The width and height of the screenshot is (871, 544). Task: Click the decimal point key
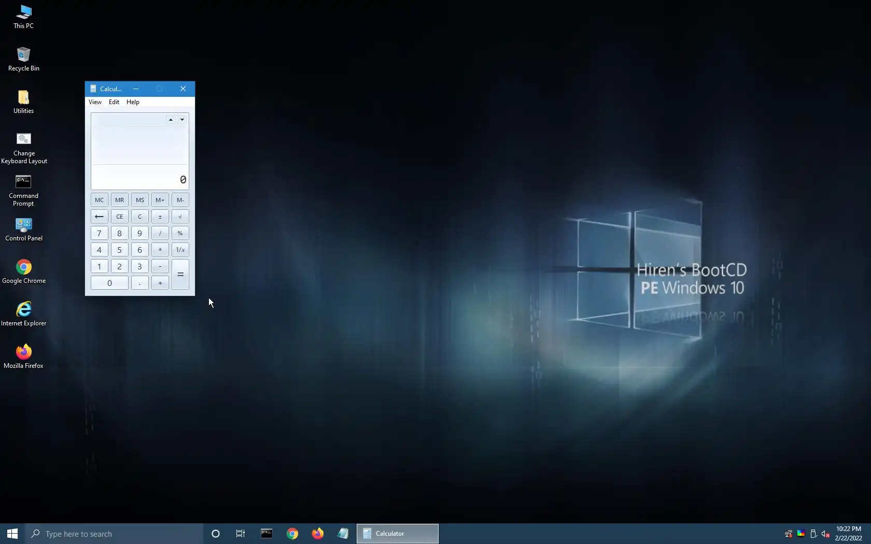(x=139, y=283)
